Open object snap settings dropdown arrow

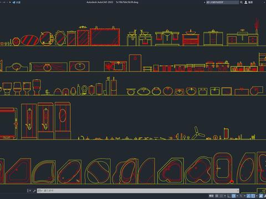click(x=257, y=196)
